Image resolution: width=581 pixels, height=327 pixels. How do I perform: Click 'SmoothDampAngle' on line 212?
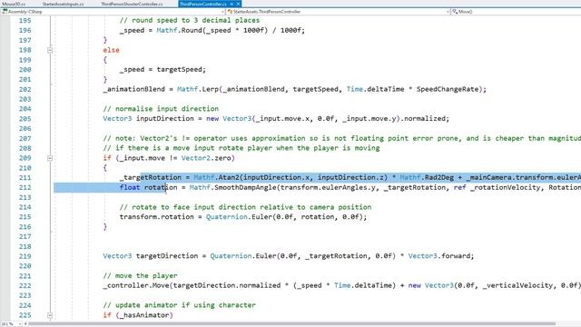[245, 188]
